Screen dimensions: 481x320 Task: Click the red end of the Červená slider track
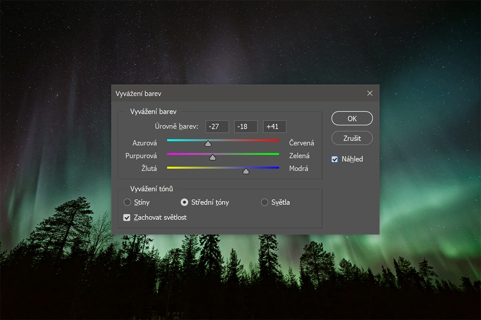pos(277,140)
